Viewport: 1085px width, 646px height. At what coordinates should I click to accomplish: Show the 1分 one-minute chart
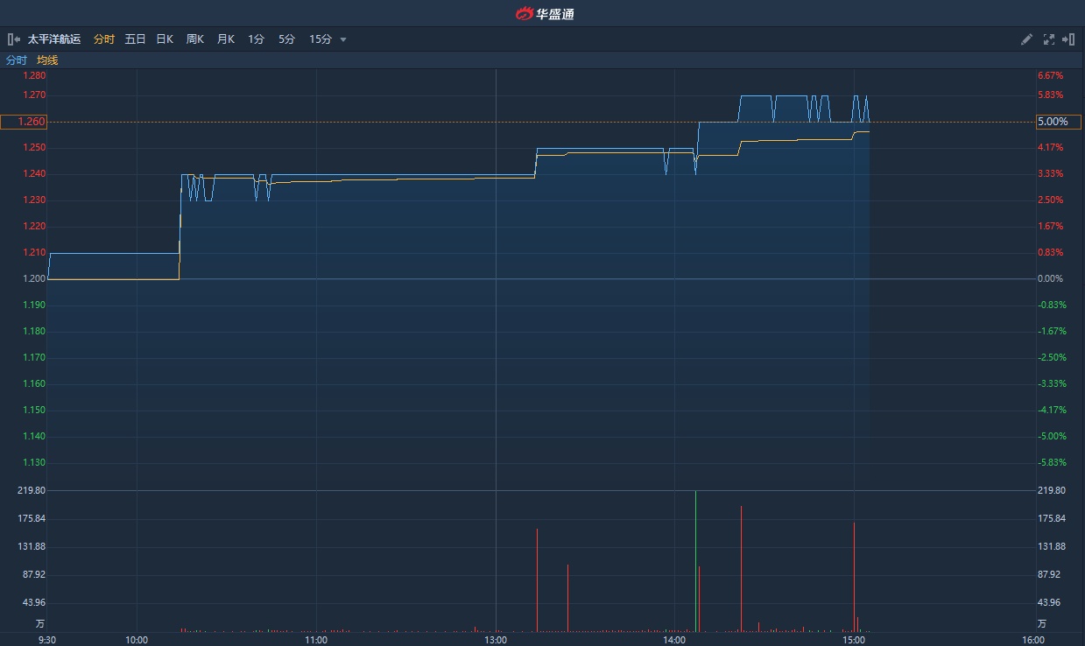(256, 39)
